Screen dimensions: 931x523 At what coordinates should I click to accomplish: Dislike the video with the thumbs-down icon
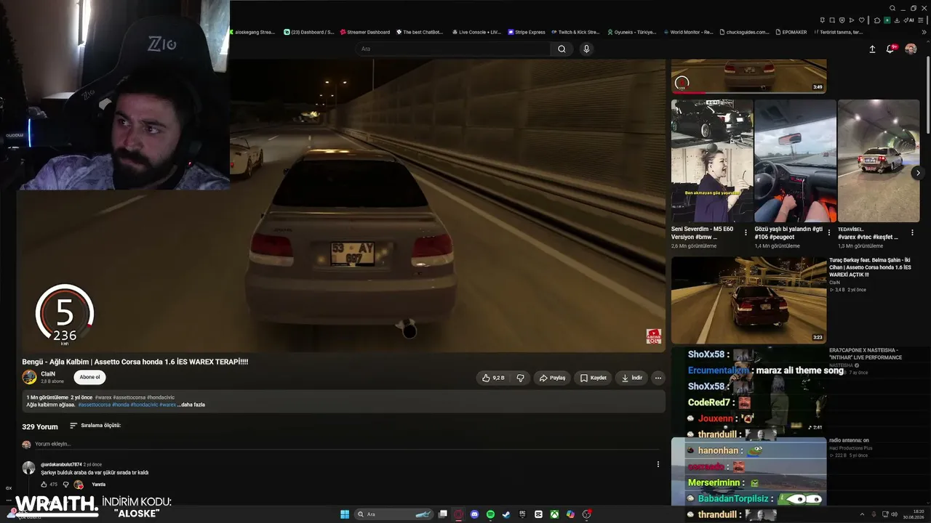[x=521, y=378]
